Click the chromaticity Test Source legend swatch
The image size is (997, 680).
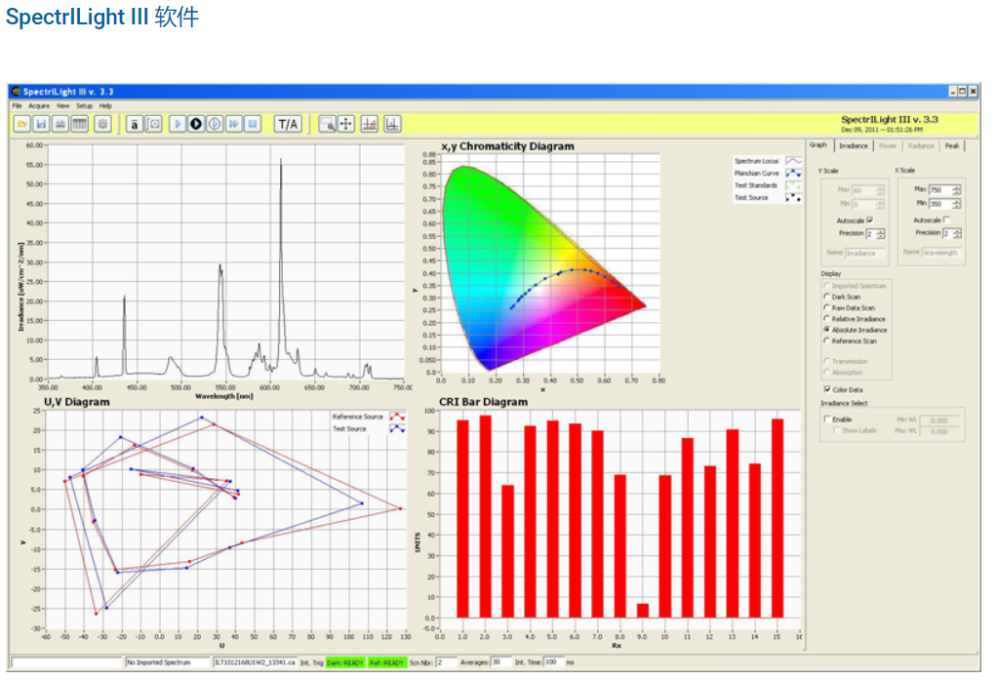[x=793, y=198]
